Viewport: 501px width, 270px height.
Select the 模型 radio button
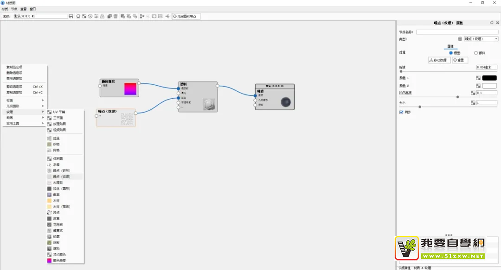pyautogui.click(x=450, y=53)
